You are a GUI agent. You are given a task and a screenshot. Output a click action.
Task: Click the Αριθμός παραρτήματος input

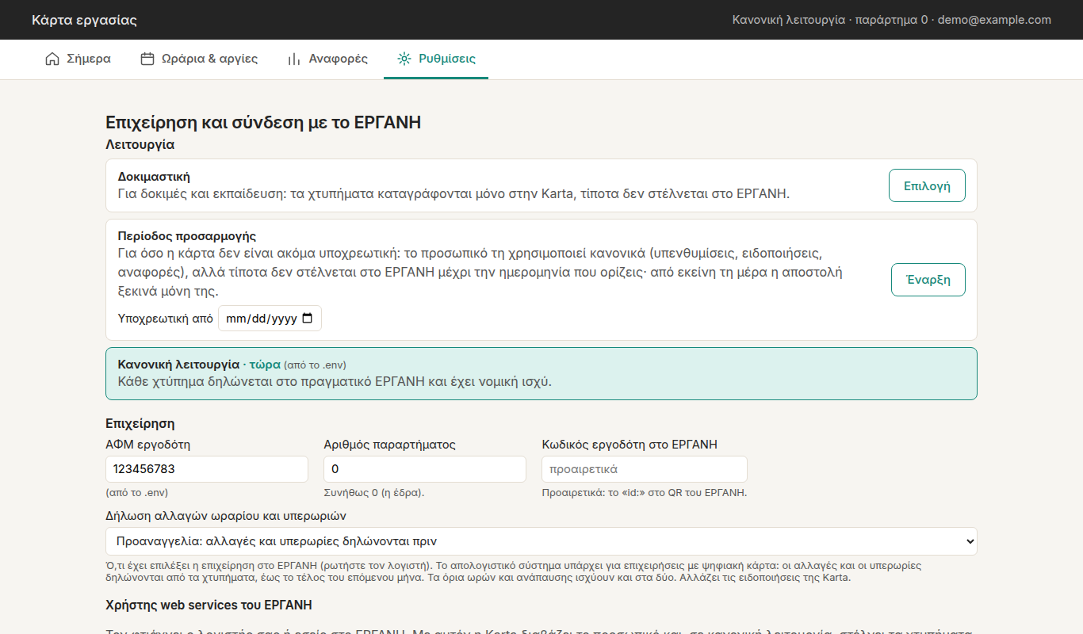(x=425, y=469)
